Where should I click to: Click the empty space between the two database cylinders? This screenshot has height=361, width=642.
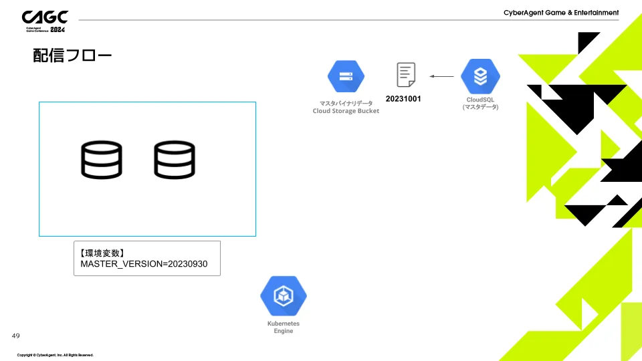pyautogui.click(x=138, y=160)
